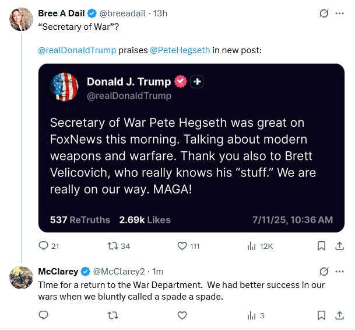
Task: Reply to McClarey's comment
Action: [44, 315]
